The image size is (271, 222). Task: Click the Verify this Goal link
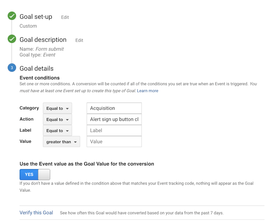(x=36, y=213)
